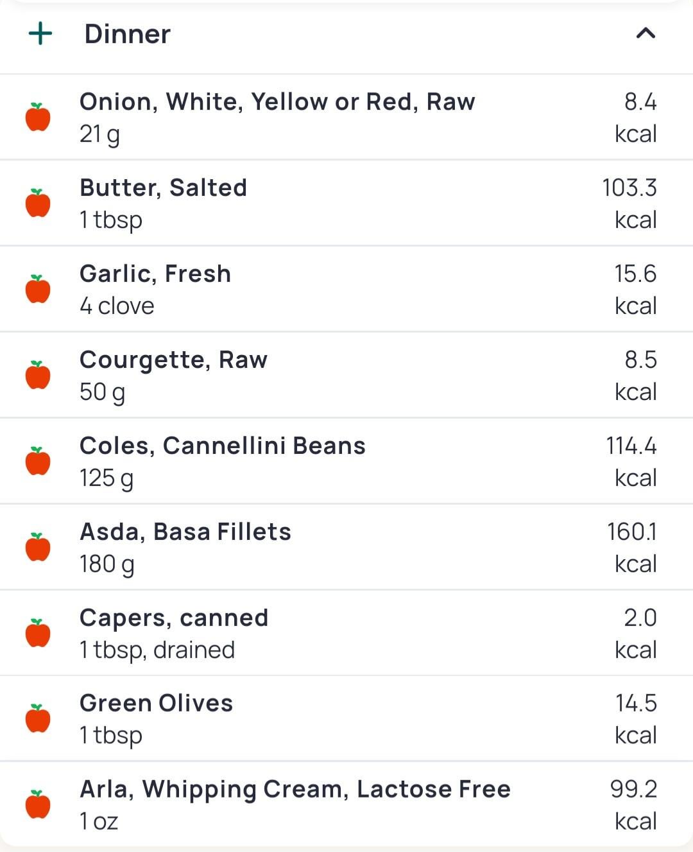693x852 pixels.
Task: Open Coles, Cannellini Beans entry
Action: (x=346, y=461)
